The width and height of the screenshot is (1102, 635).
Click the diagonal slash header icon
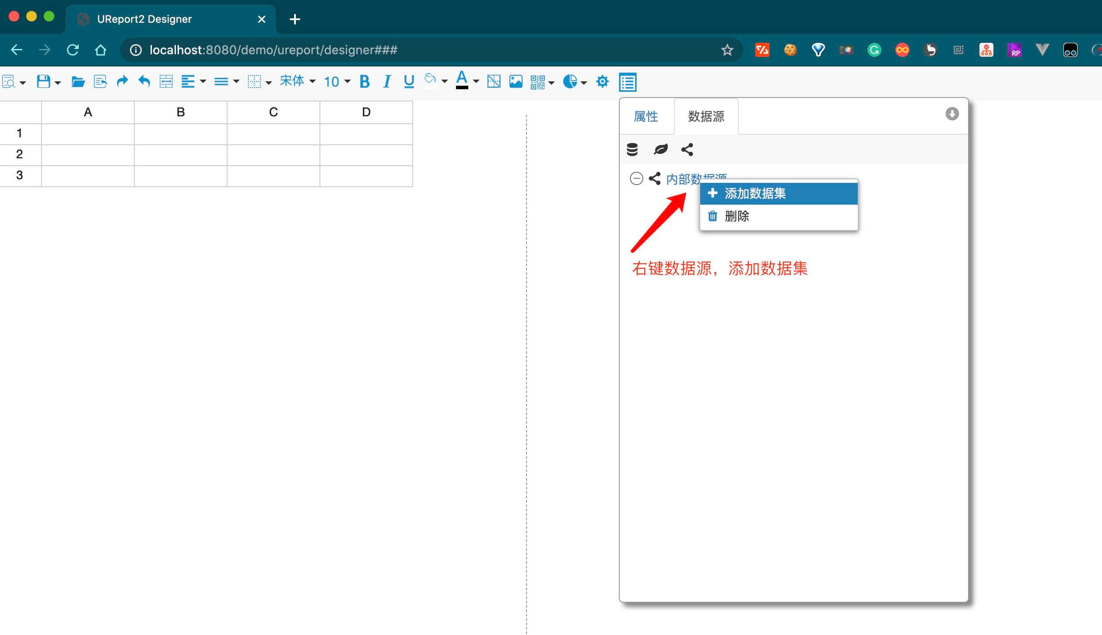tap(494, 82)
